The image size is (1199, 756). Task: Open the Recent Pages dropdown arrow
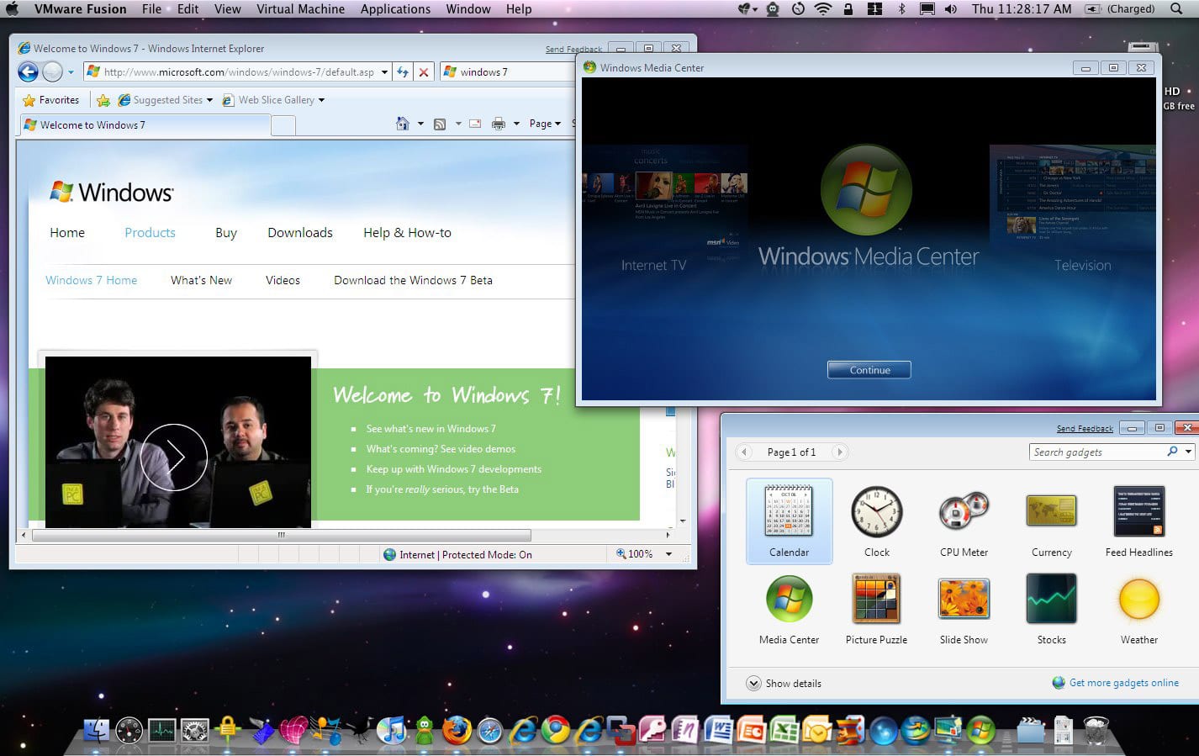pos(71,73)
